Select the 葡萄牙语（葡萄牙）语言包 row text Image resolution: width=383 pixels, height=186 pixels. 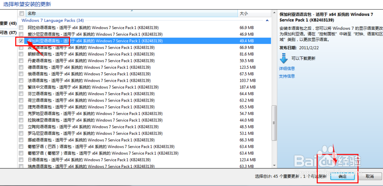[103, 153]
